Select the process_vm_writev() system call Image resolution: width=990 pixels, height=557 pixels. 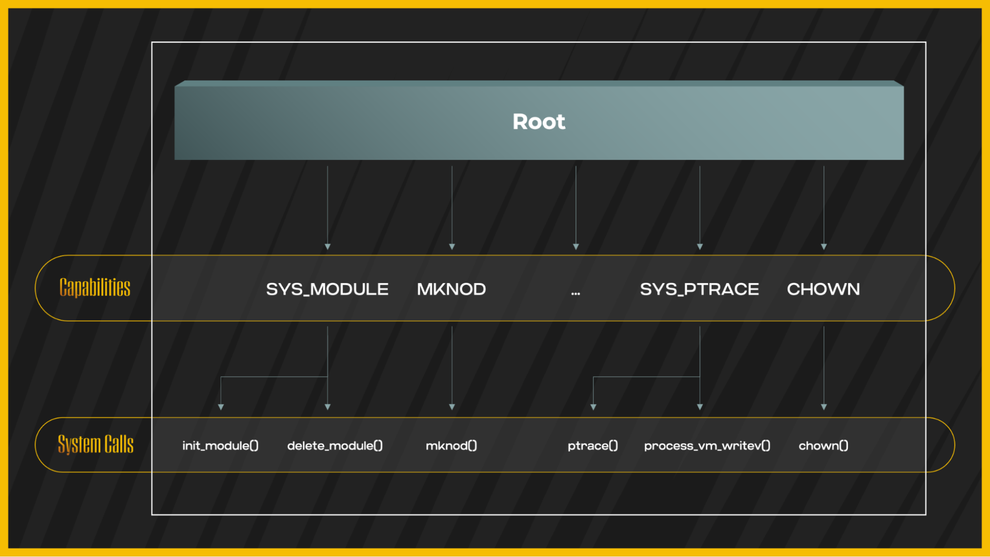click(707, 445)
